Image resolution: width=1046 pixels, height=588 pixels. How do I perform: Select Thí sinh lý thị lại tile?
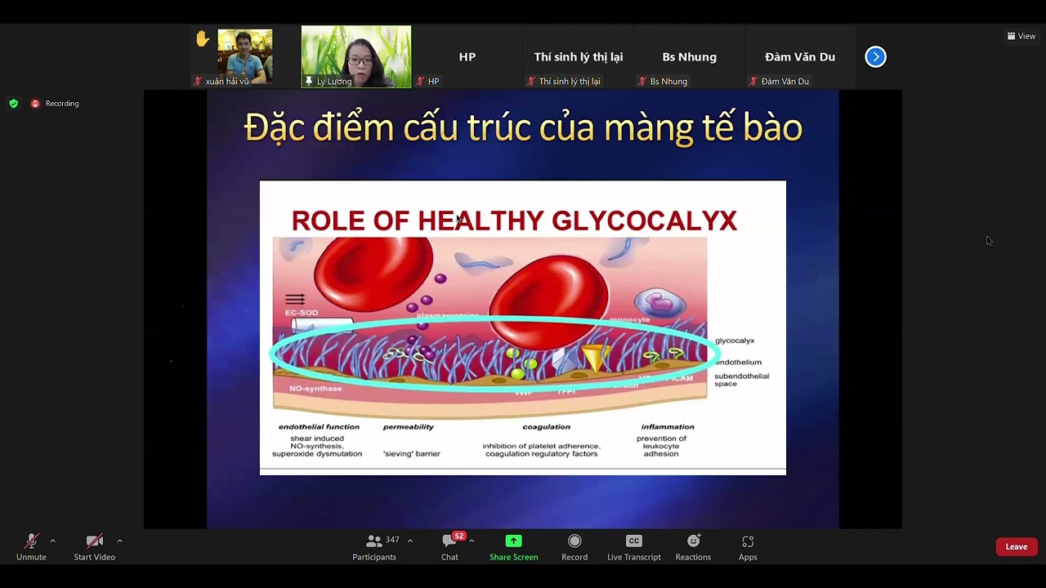pos(579,56)
